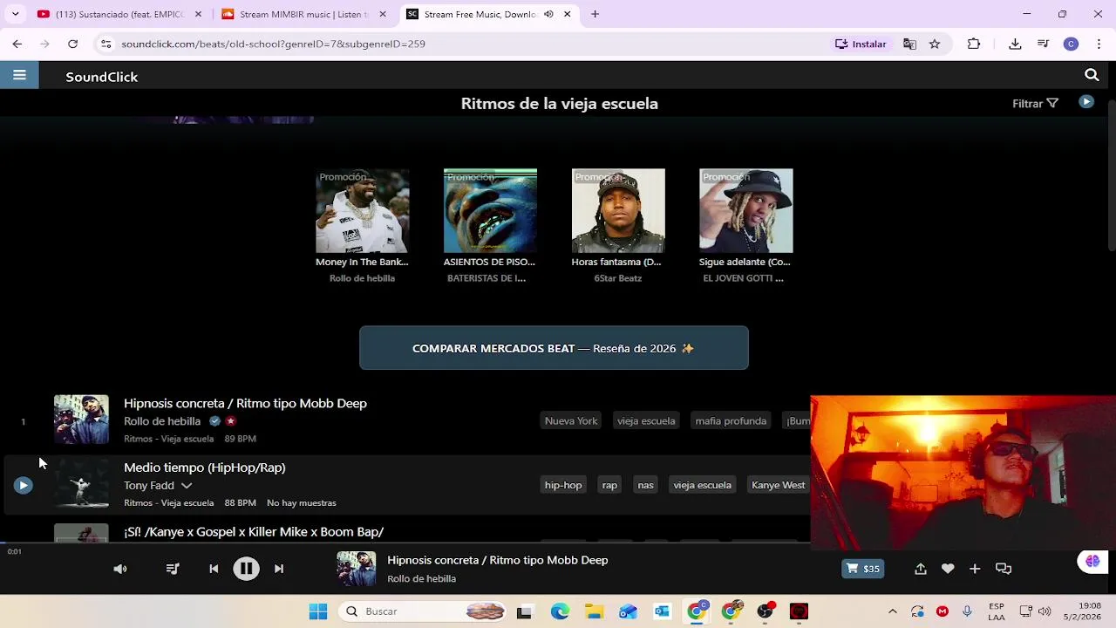Open 6Star Beatz artist link
The image size is (1116, 628).
pyautogui.click(x=618, y=278)
